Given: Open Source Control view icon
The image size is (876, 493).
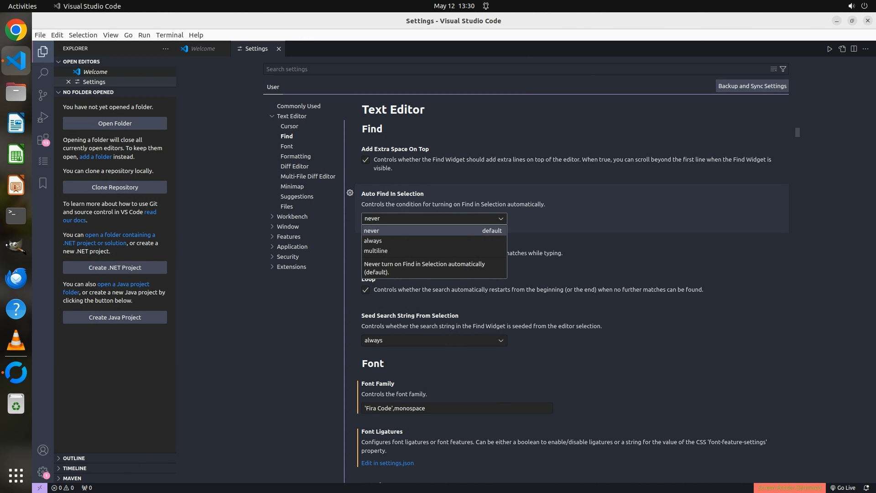Looking at the screenshot, I should click(x=43, y=95).
